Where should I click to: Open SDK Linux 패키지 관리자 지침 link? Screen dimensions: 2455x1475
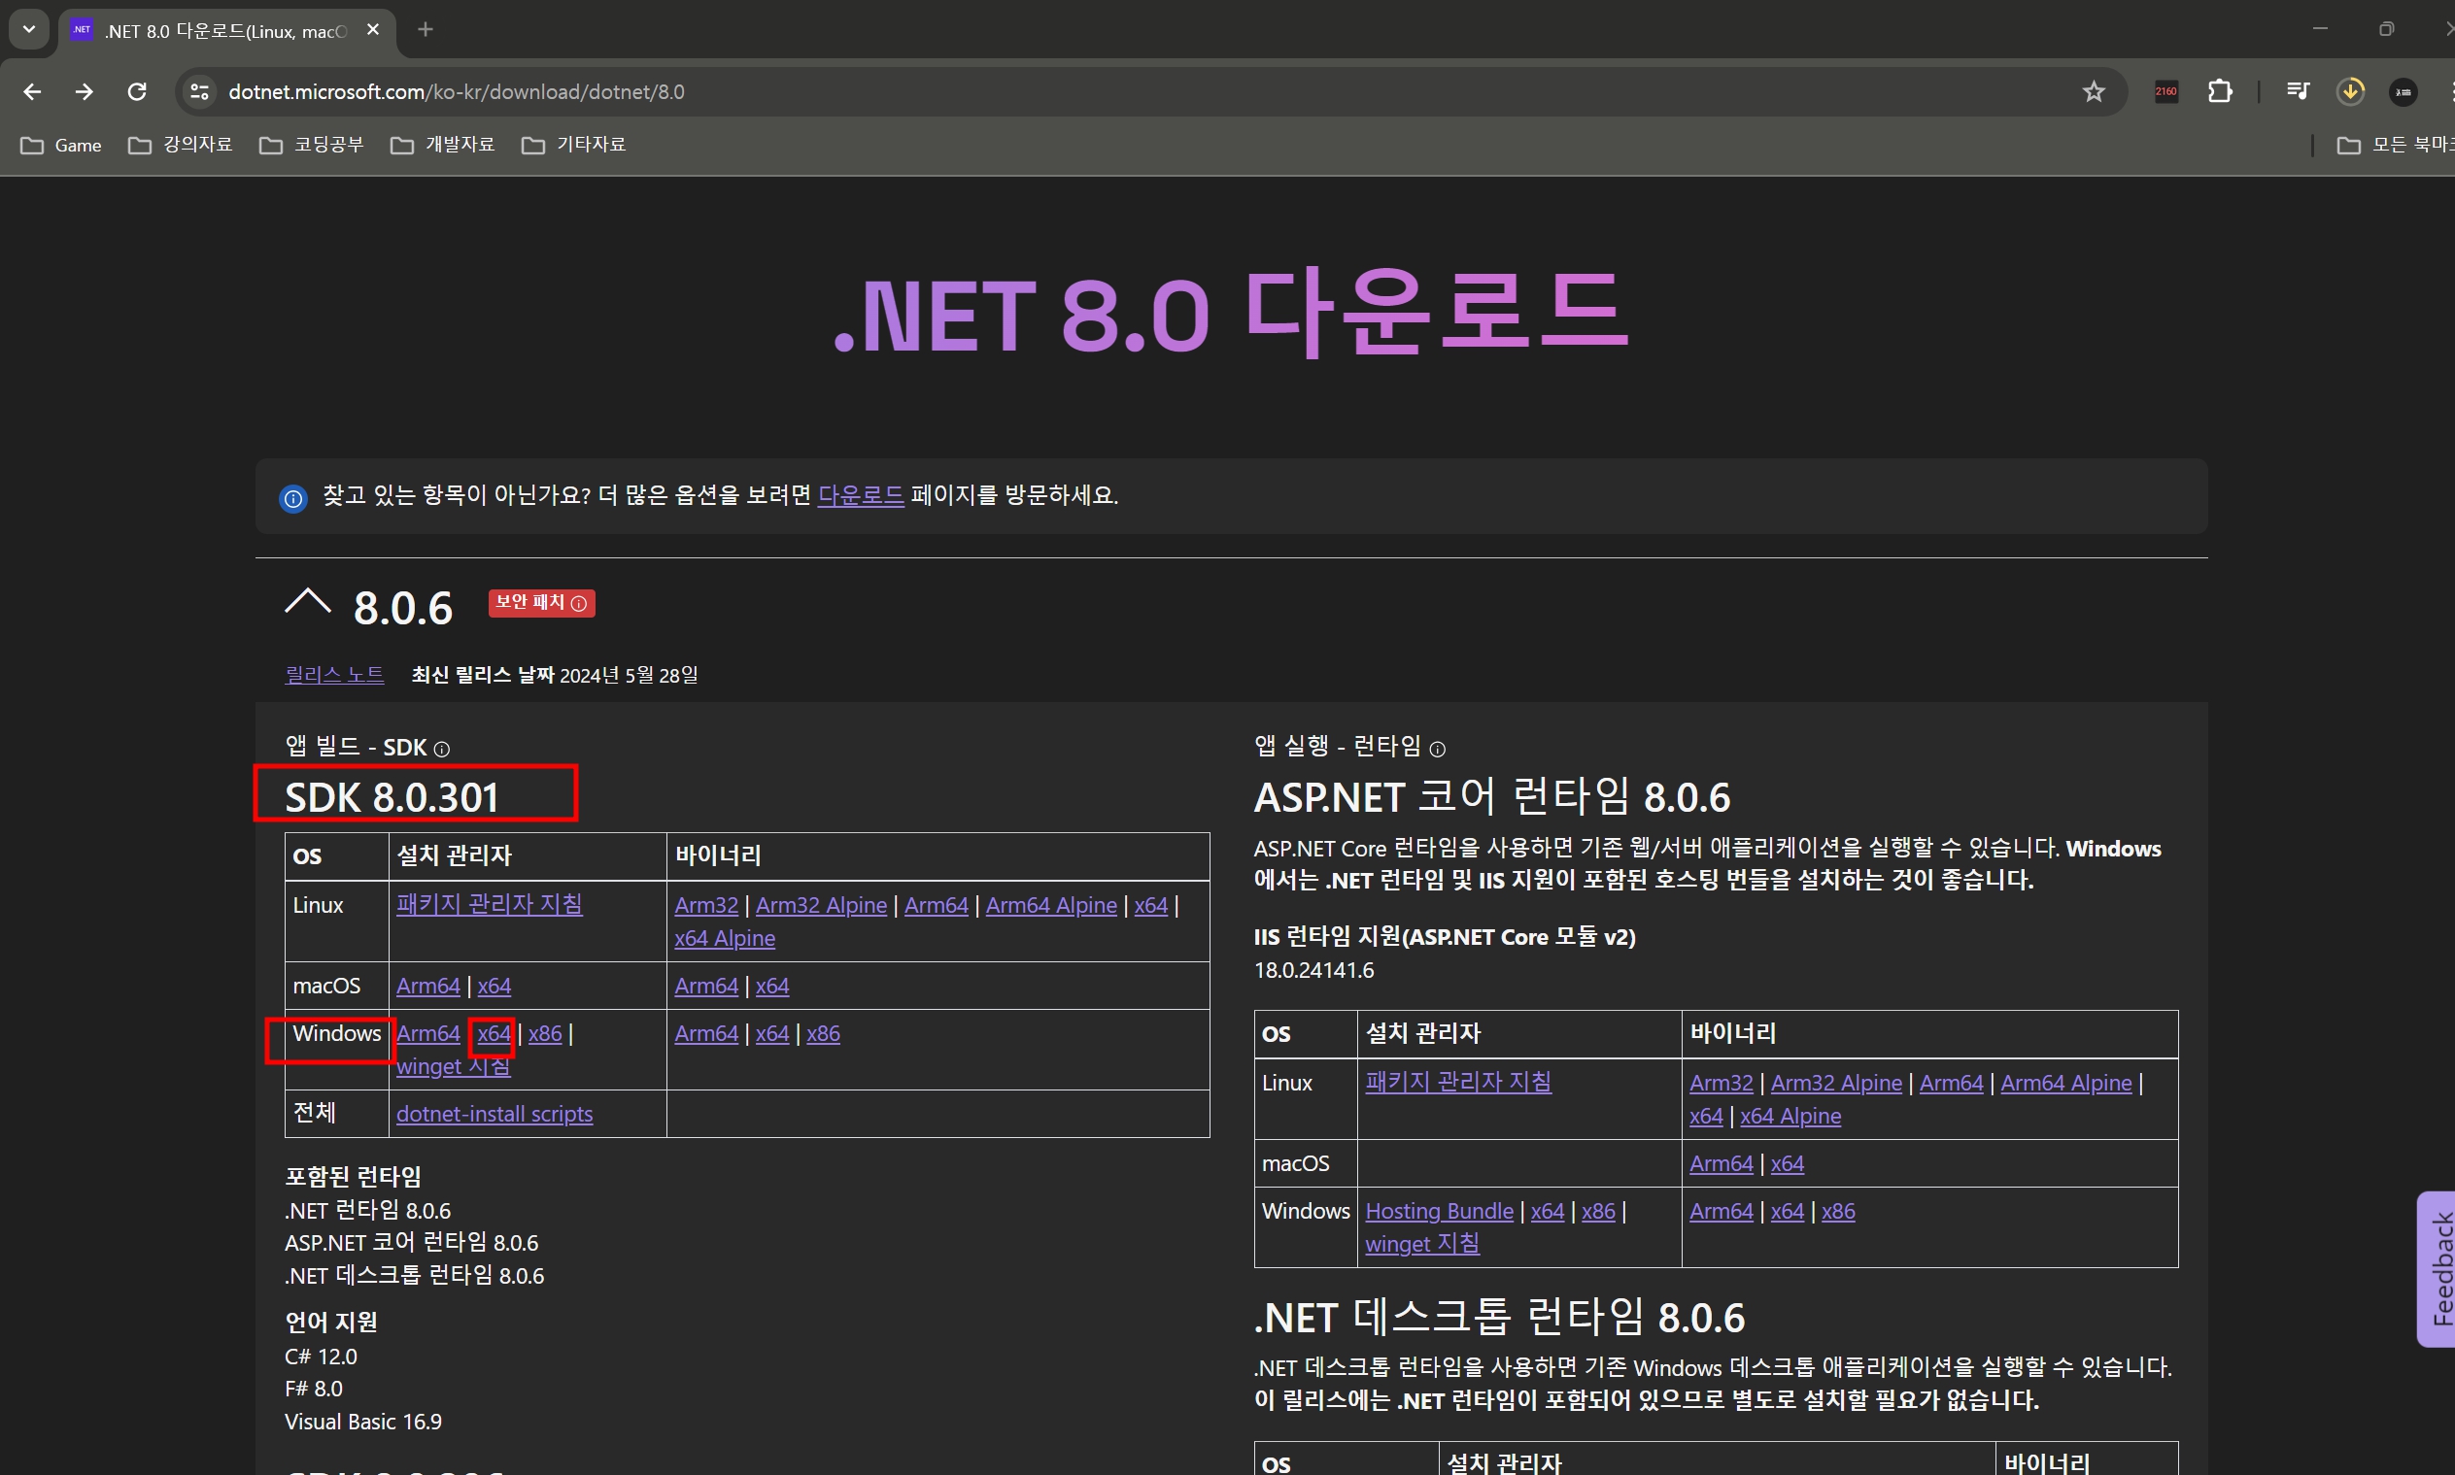click(x=490, y=903)
